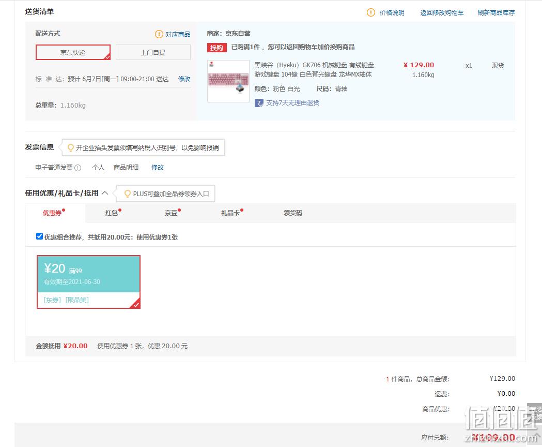Click the 7-day return badge icon
The width and height of the screenshot is (542, 447).
259,103
